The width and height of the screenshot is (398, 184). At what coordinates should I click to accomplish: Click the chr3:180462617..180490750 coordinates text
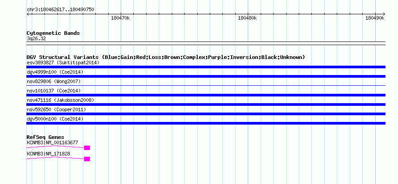click(60, 10)
